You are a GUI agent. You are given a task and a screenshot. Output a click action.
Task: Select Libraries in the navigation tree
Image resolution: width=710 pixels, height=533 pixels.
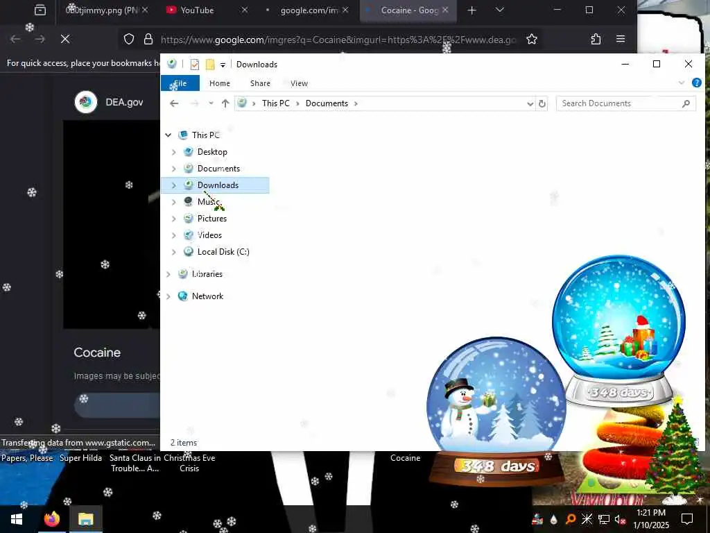point(207,274)
